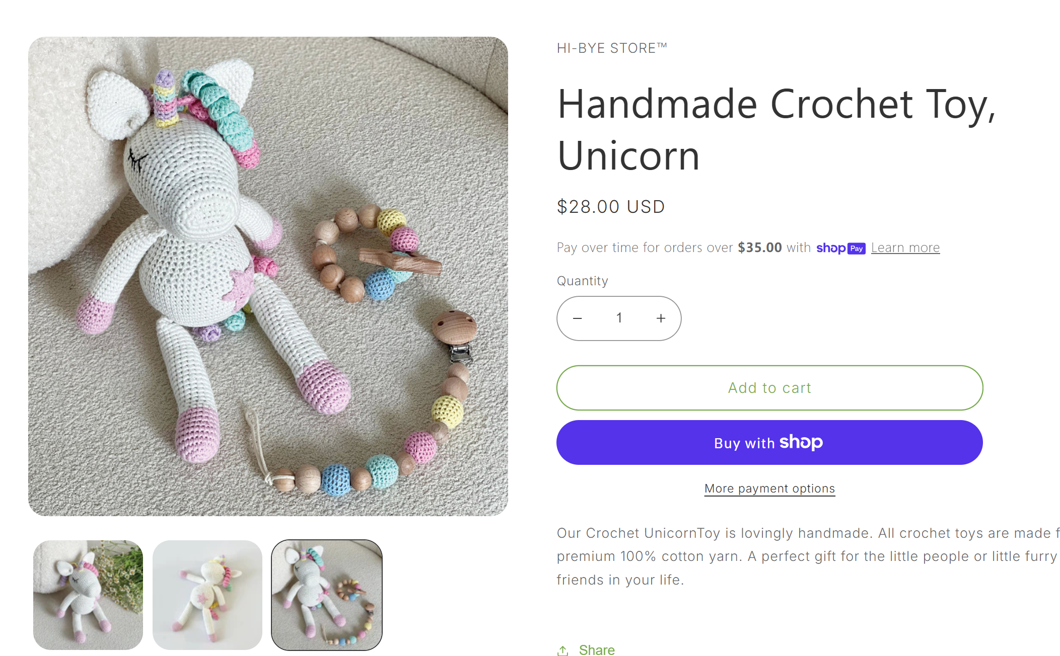Click the HI-BYE STORE vendor name
The width and height of the screenshot is (1060, 656).
point(612,48)
